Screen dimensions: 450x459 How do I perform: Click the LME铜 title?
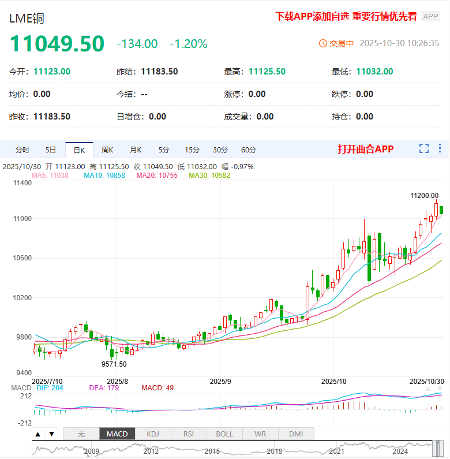tap(27, 18)
